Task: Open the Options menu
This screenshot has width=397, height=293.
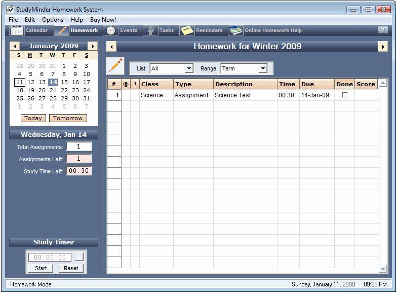Action: pyautogui.click(x=53, y=20)
